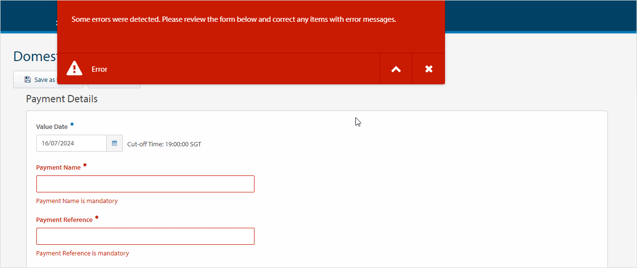637x268 pixels.
Task: Click the warning triangle icon in error banner
Action: click(x=74, y=68)
